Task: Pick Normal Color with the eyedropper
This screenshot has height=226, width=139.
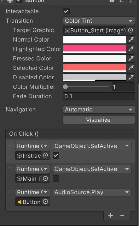Action: [131, 40]
